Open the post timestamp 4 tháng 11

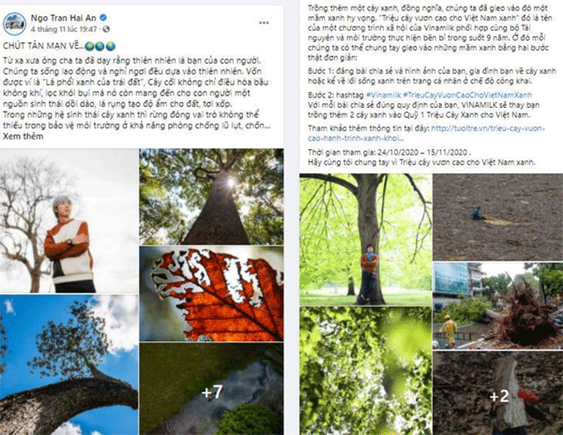click(64, 29)
